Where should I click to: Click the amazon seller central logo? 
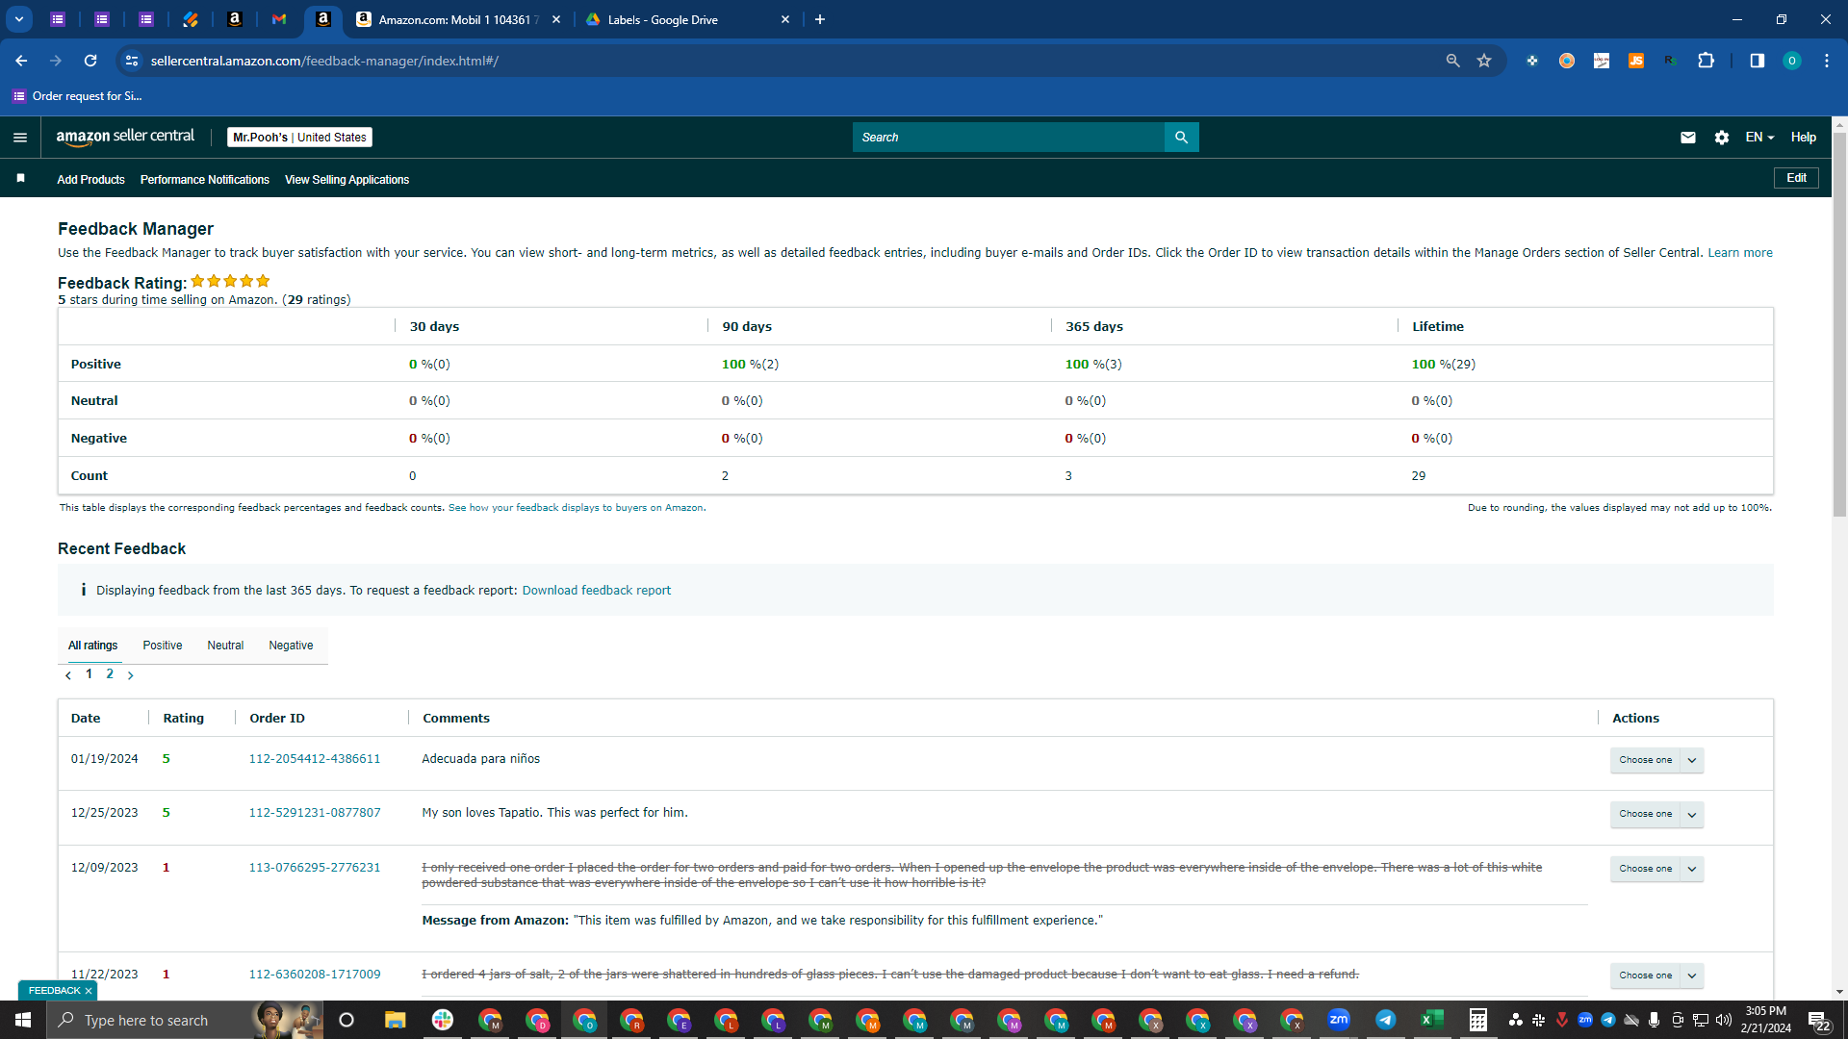[x=125, y=137]
